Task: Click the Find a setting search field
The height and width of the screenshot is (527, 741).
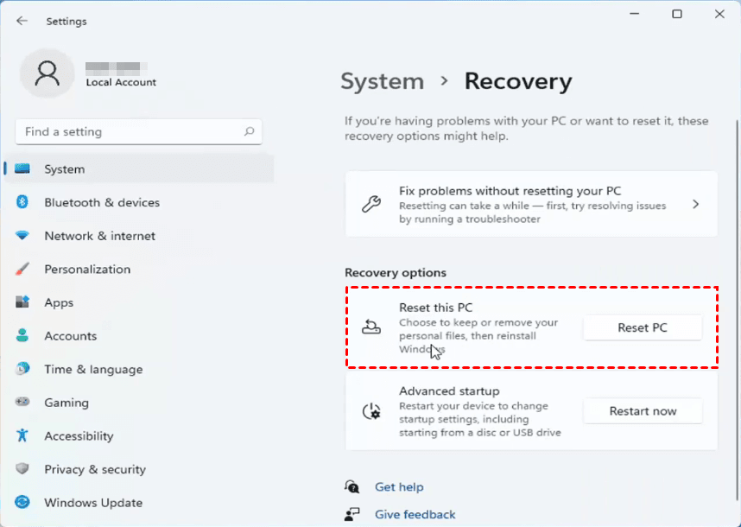Action: 138,131
